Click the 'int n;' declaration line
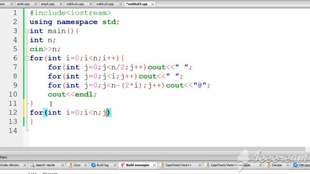 click(43, 40)
